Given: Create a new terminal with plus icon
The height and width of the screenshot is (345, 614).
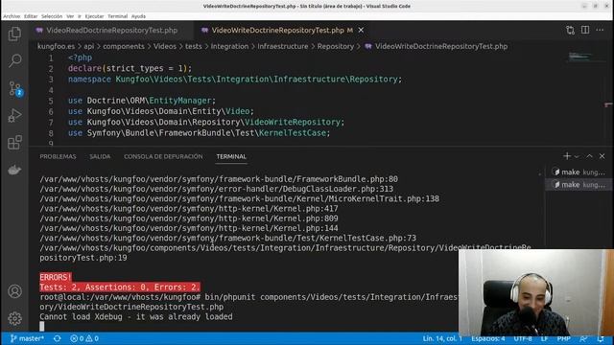Looking at the screenshot, I should (x=567, y=156).
